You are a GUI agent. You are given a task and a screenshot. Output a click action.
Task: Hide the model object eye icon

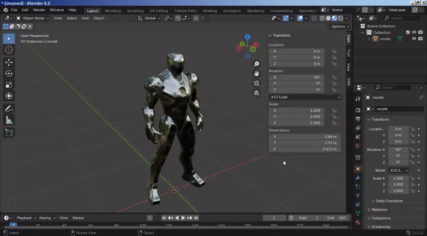[x=414, y=39]
